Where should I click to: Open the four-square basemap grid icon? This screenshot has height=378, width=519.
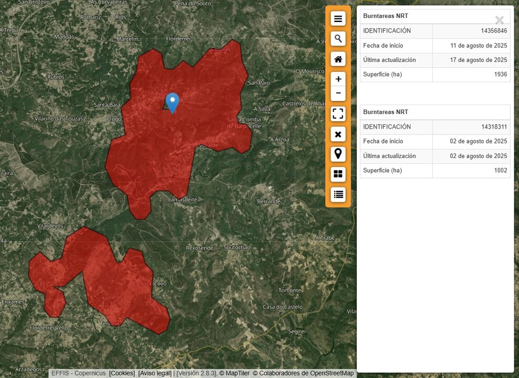(338, 174)
